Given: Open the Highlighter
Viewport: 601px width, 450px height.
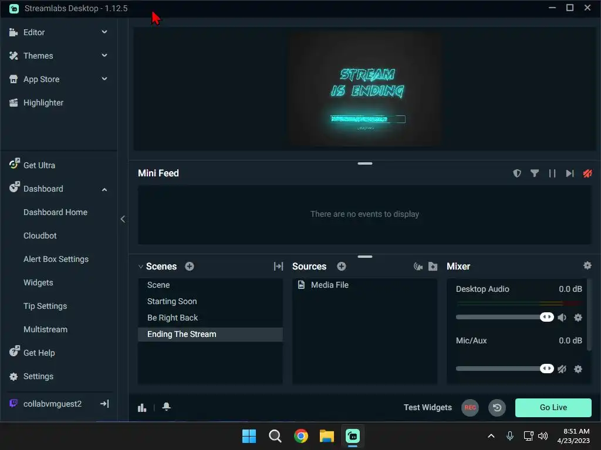Looking at the screenshot, I should tap(43, 103).
